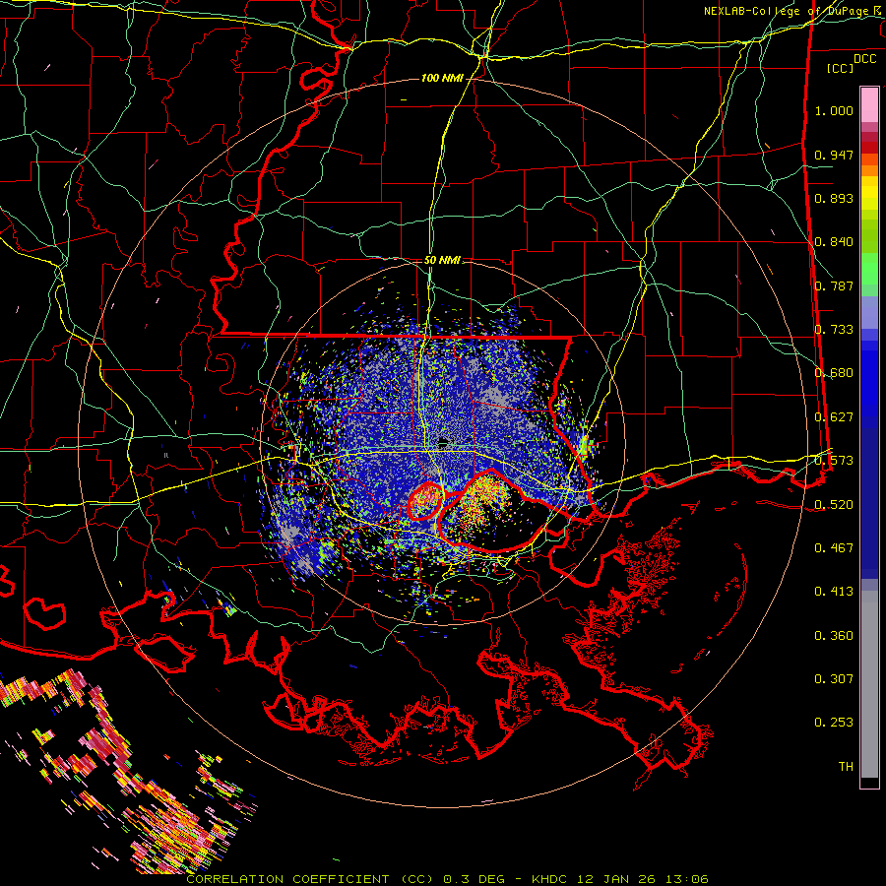The height and width of the screenshot is (886, 886).
Task: Click the 12 JAN 26 date text
Action: click(x=616, y=879)
